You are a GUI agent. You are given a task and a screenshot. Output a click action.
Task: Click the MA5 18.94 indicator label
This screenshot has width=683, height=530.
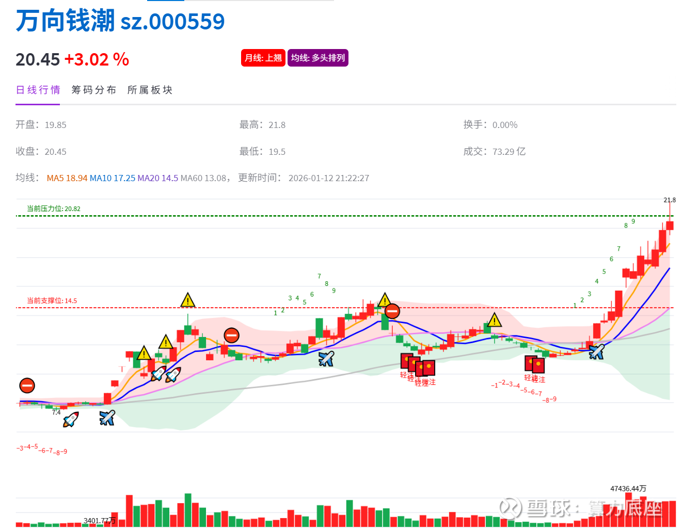tap(67, 178)
